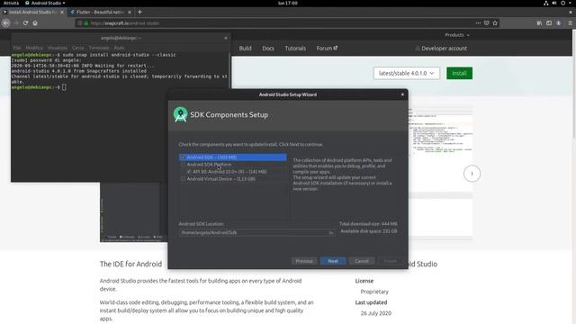Click the network icon in system tray
576x324 pixels.
click(546, 3)
